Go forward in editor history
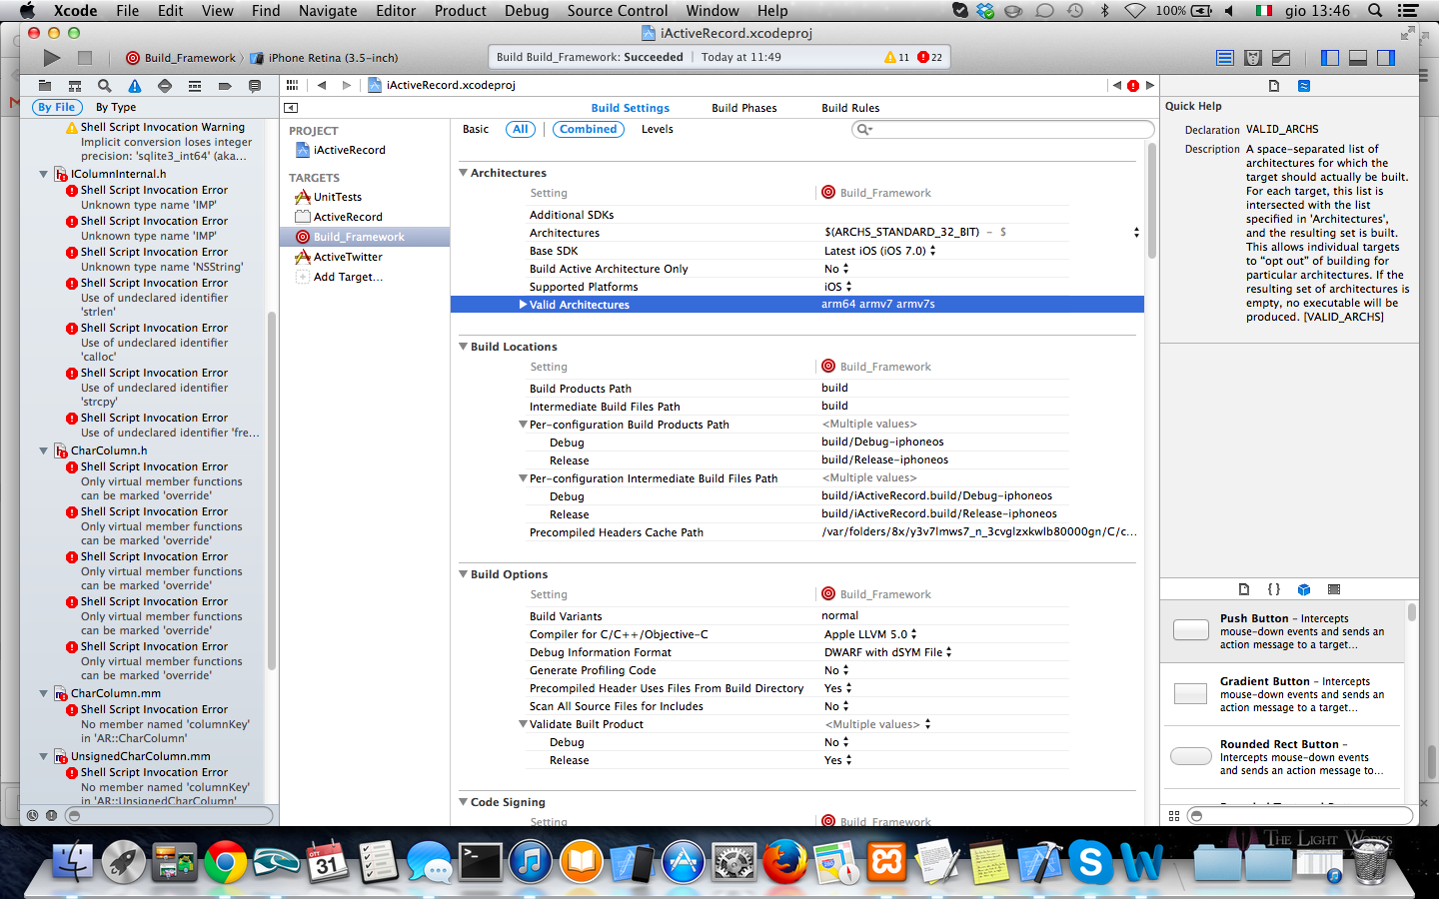 (x=347, y=85)
